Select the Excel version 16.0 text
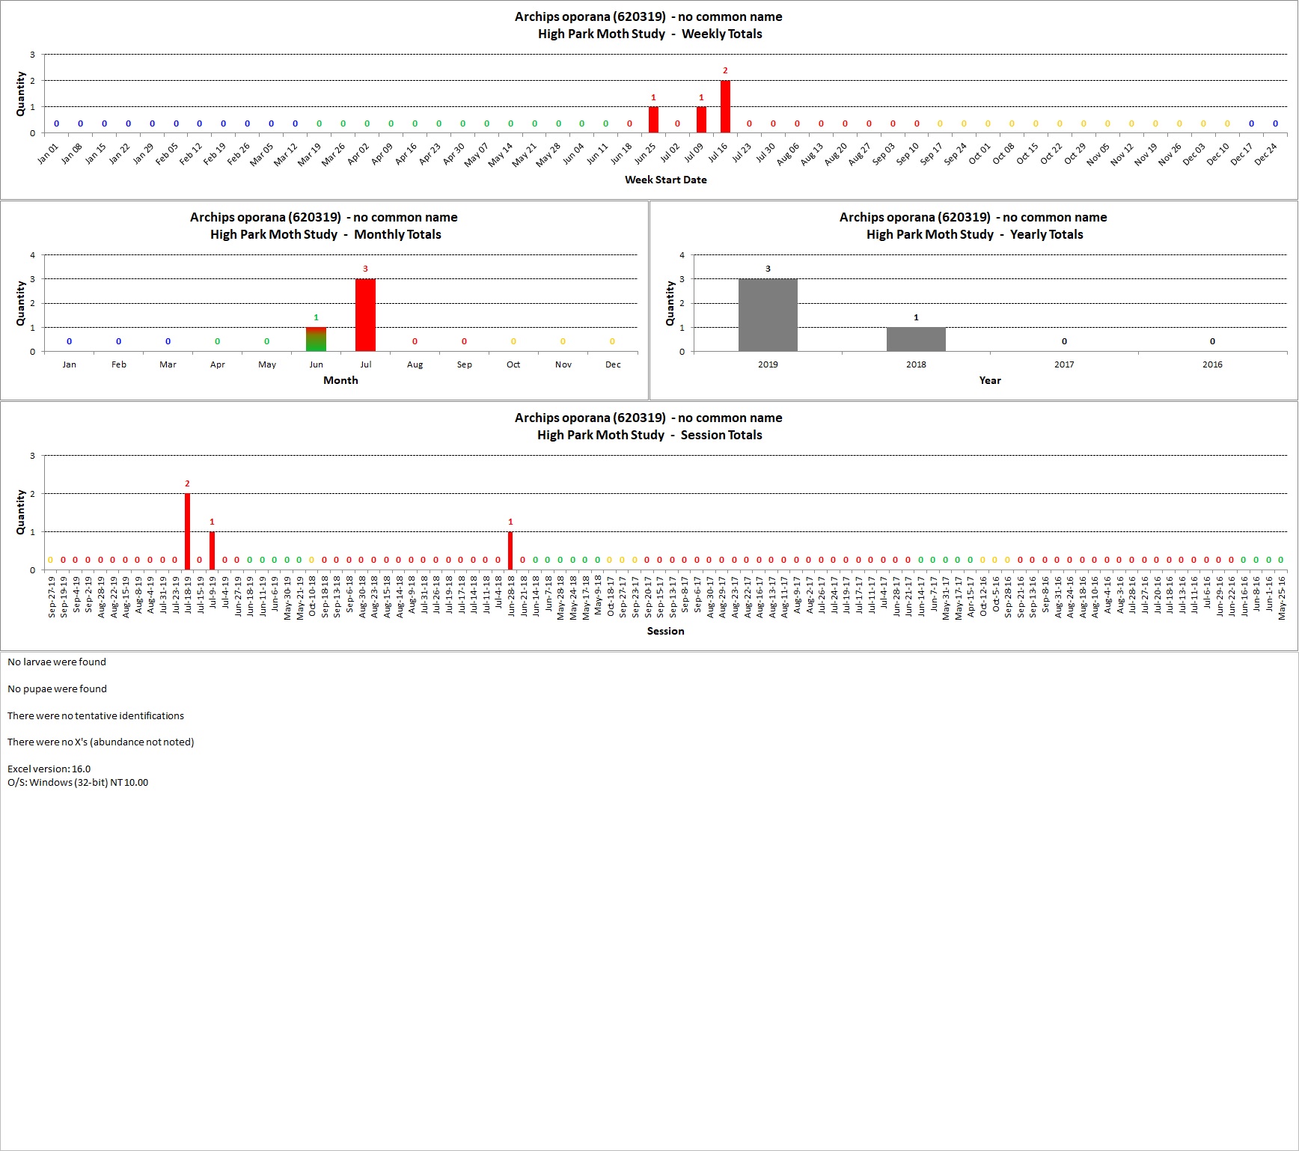This screenshot has height=1151, width=1299. point(49,769)
